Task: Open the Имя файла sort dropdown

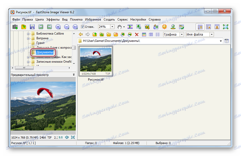Action: (x=212, y=34)
